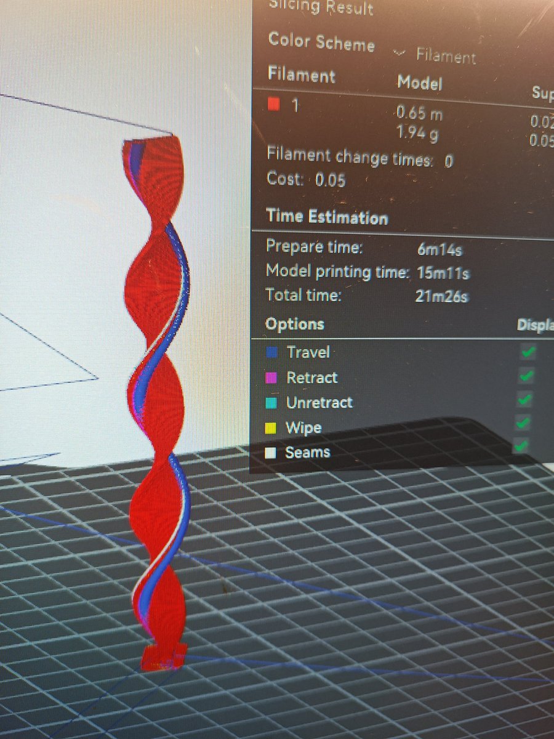
Task: Click the Seams option label
Action: (x=307, y=453)
